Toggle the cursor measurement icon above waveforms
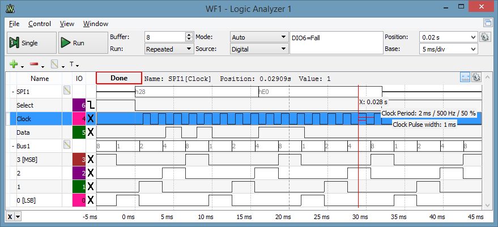The width and height of the screenshot is (498, 227). pos(465,78)
